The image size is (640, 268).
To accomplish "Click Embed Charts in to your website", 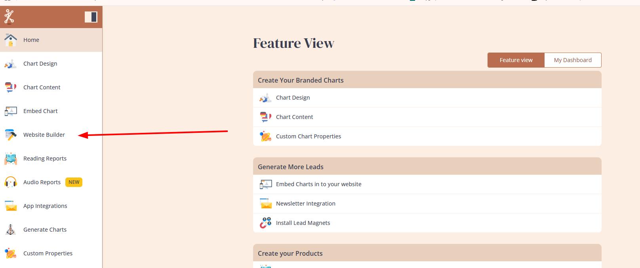I will [x=318, y=184].
